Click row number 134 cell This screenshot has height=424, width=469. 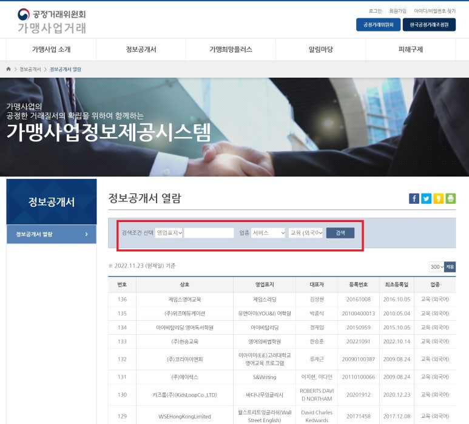pos(122,328)
